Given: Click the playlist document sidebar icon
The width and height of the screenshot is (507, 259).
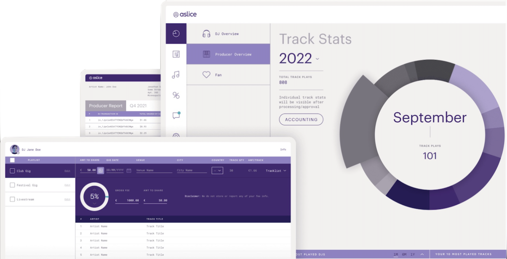Looking at the screenshot, I should pyautogui.click(x=176, y=54).
